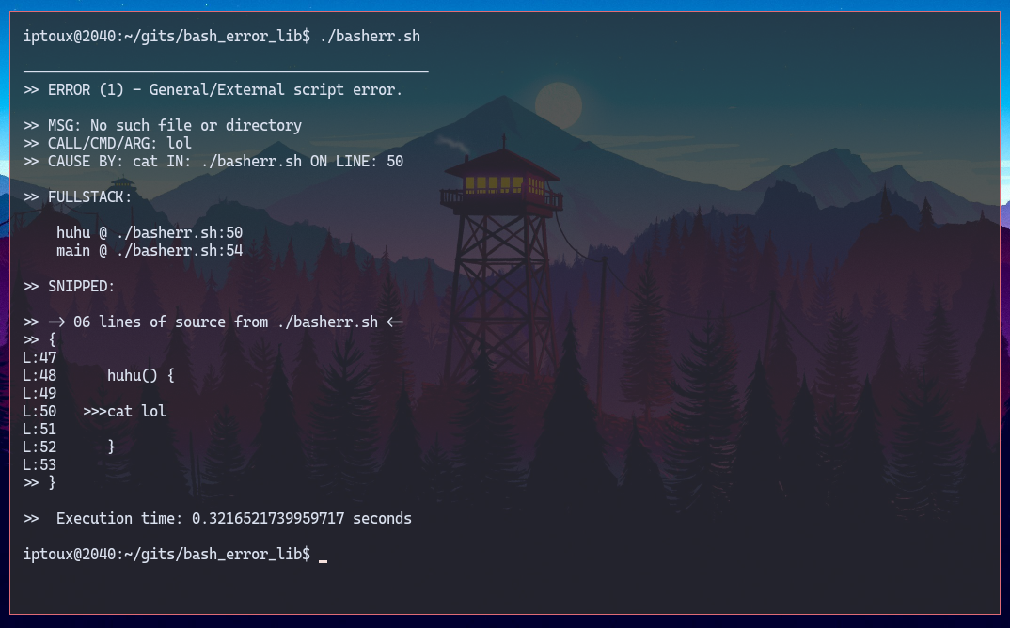The height and width of the screenshot is (628, 1010).
Task: Click the 'L:49' line label
Action: (39, 394)
